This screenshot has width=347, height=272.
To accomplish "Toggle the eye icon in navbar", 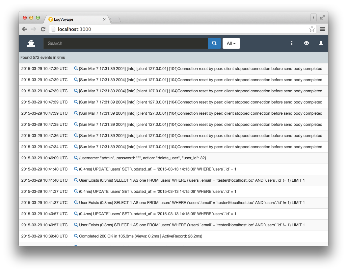I will 307,43.
